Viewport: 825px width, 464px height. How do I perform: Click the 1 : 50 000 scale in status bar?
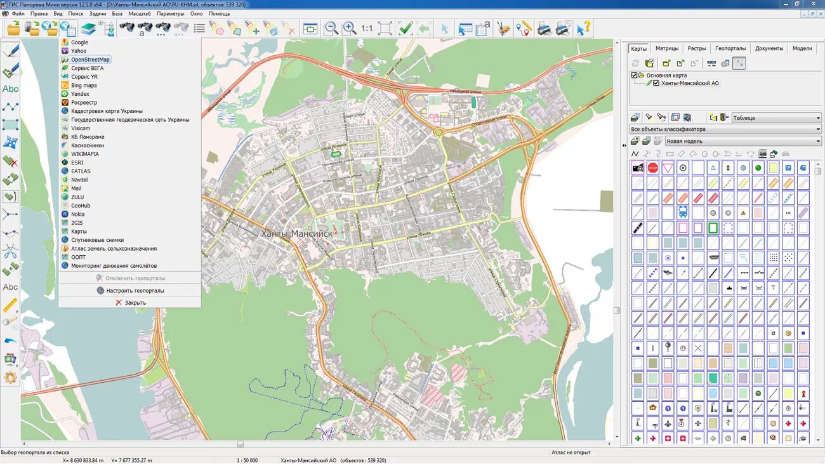tap(247, 460)
